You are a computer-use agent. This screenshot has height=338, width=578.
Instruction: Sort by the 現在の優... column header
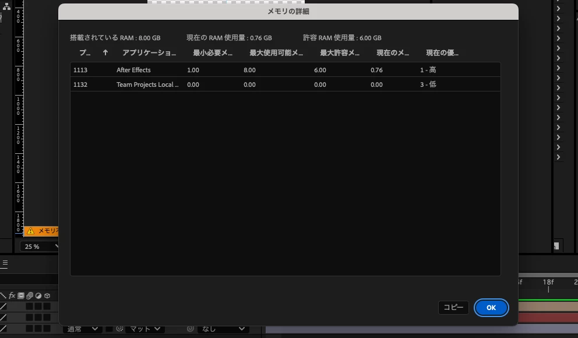(x=442, y=52)
